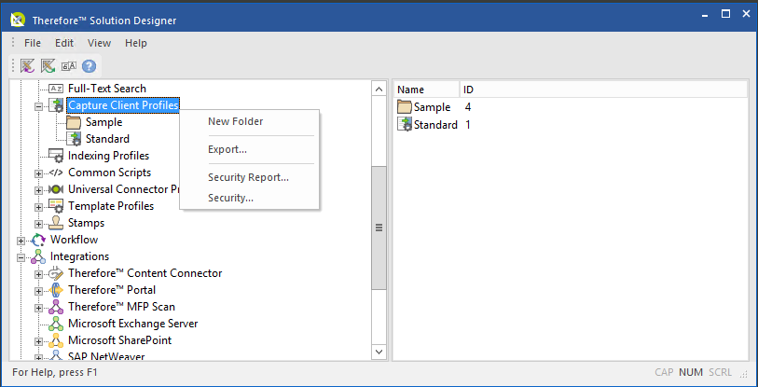Click the Integrations node icon
Screen dimensions: 758x387
pyautogui.click(x=38, y=256)
